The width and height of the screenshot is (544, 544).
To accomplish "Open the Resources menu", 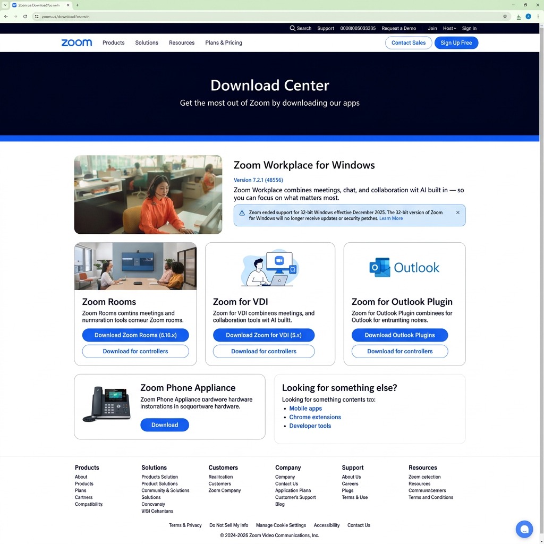I will (x=182, y=42).
